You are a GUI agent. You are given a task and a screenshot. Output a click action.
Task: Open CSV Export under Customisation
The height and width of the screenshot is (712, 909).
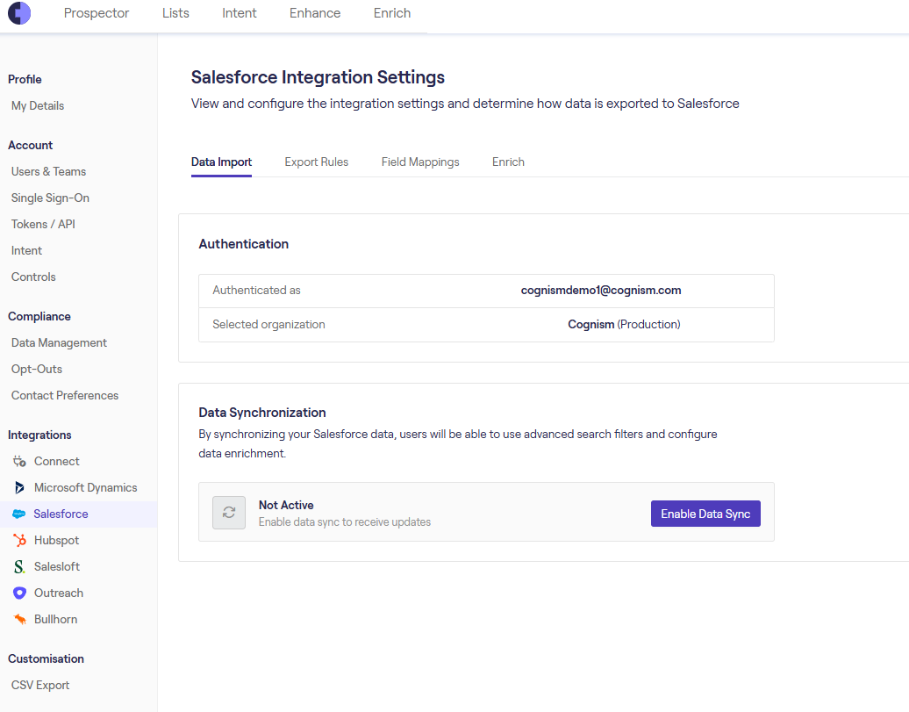[x=40, y=685]
